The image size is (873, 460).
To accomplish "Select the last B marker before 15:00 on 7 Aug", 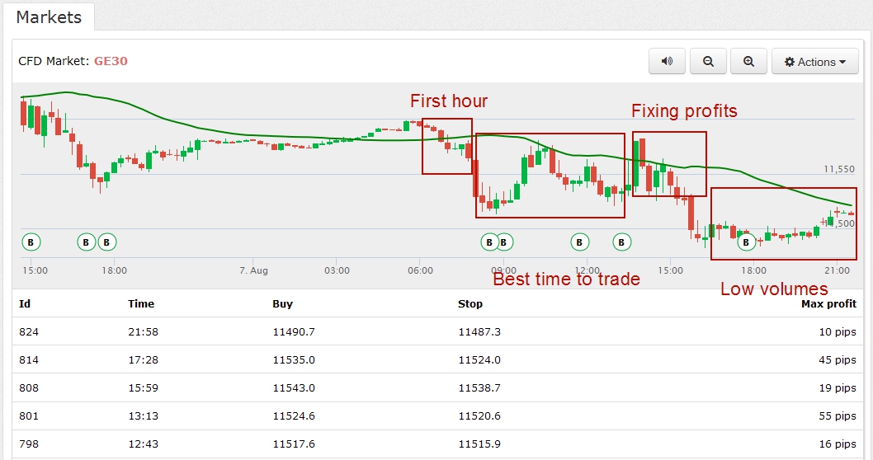I will tap(622, 242).
